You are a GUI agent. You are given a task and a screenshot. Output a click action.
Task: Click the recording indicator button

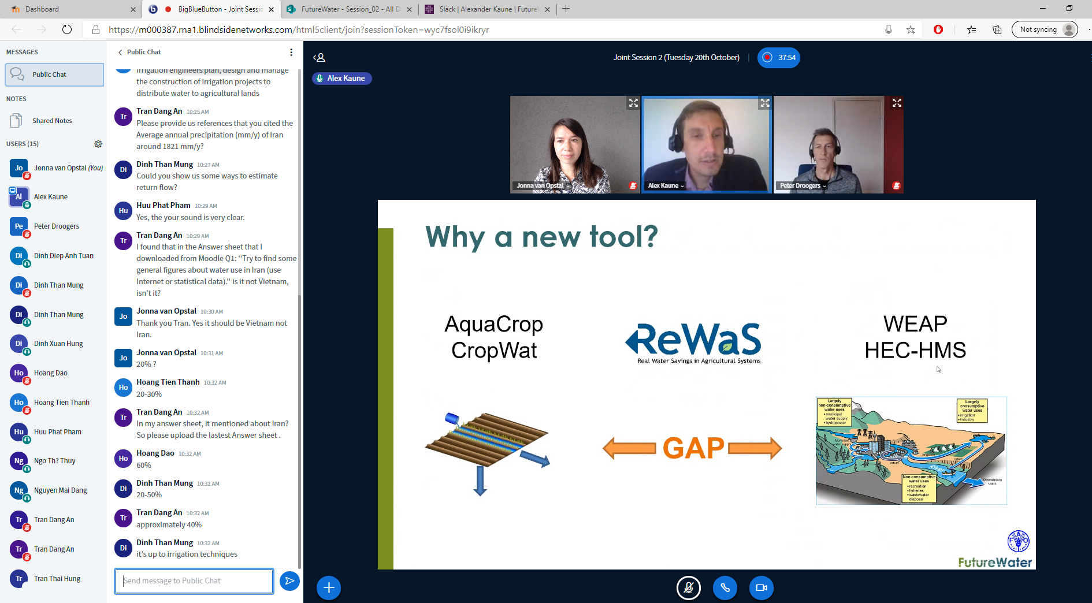[x=779, y=57]
